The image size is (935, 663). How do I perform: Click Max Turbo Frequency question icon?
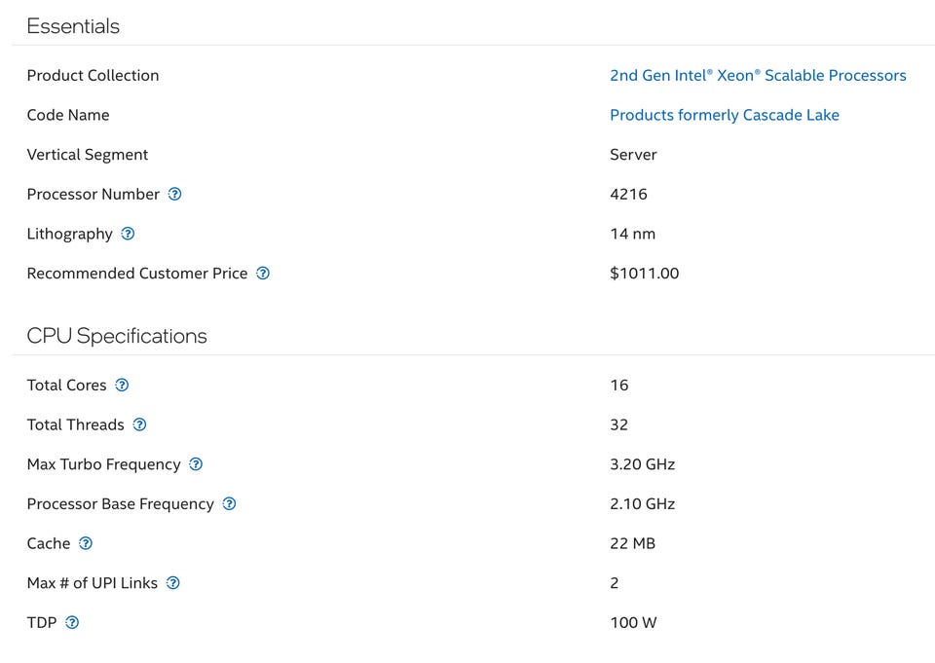(x=196, y=464)
